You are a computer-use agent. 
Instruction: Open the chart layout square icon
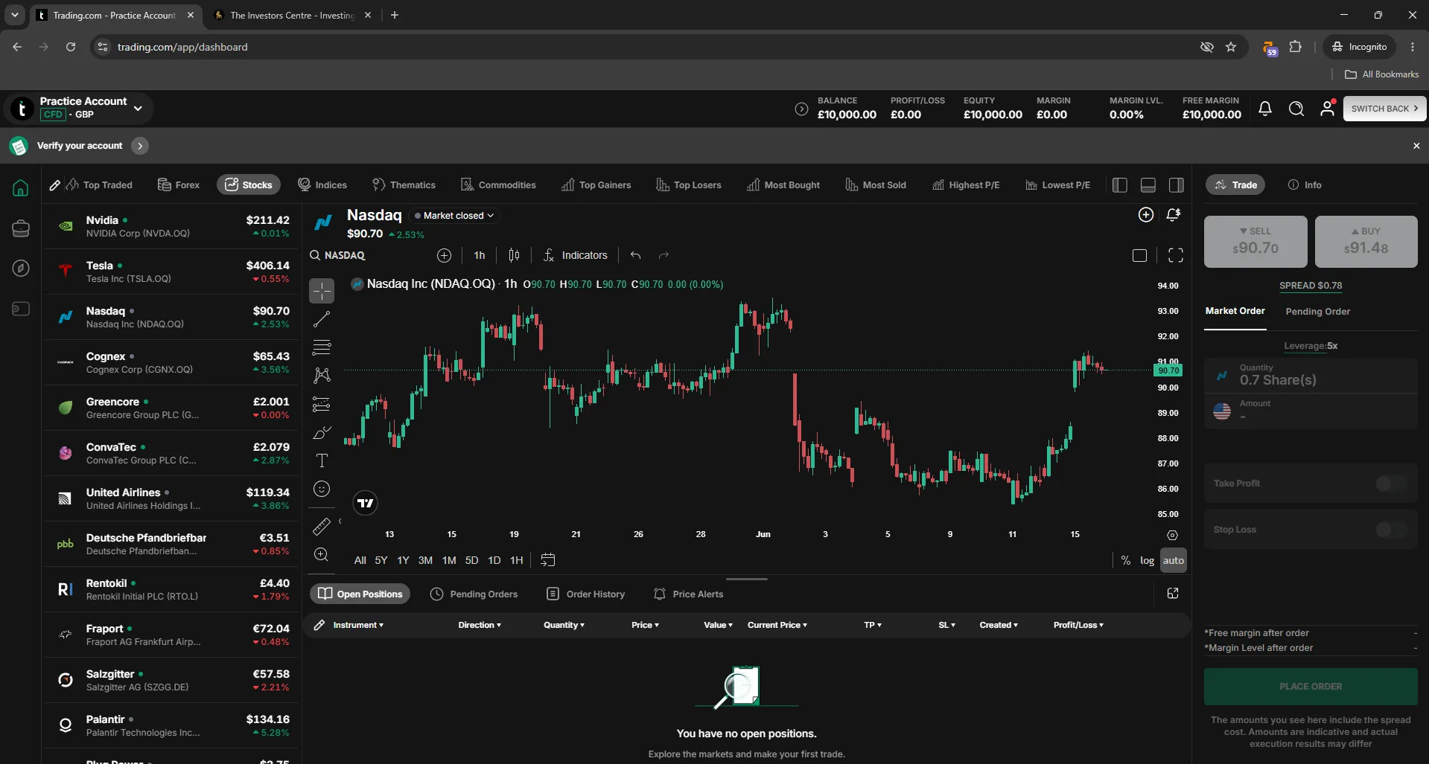point(1139,255)
